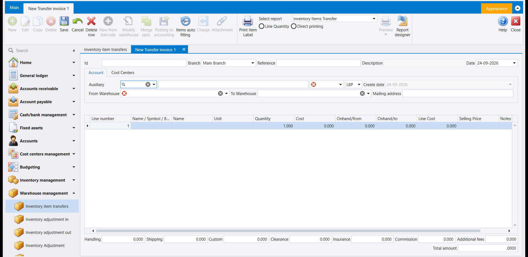Open Fixed assets module
528x257 pixels.
coord(42,128)
